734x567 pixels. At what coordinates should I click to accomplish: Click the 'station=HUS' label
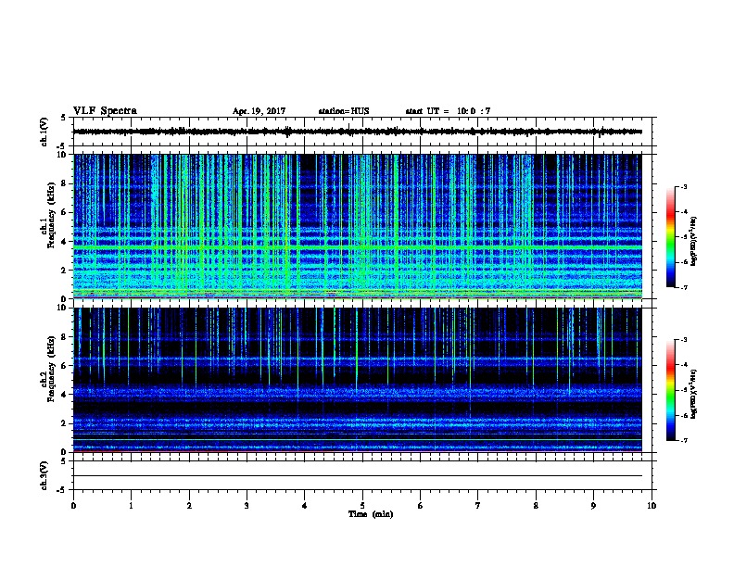pos(344,111)
